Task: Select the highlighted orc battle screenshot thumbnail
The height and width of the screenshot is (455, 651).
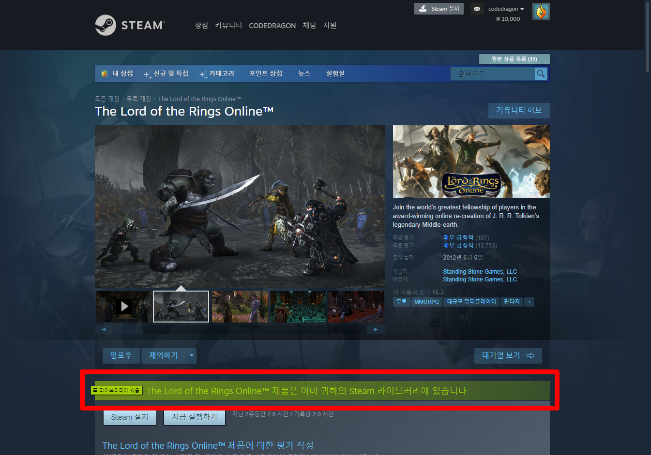Action: (181, 306)
